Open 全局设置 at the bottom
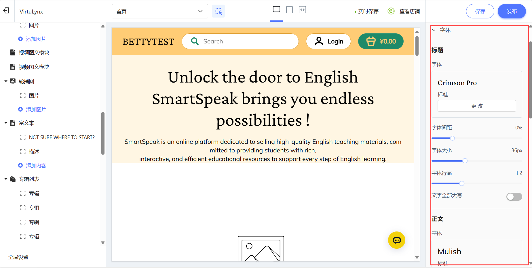Screen dimensions: 532x268 [x=18, y=257]
